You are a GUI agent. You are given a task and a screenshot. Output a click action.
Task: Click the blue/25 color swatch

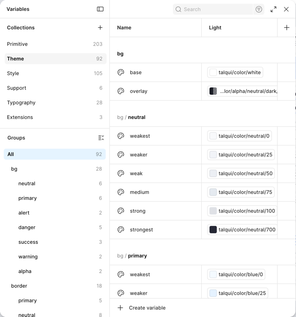tap(213, 293)
